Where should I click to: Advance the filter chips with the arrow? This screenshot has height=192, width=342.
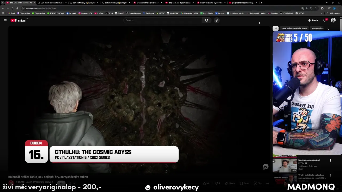pos(328,29)
